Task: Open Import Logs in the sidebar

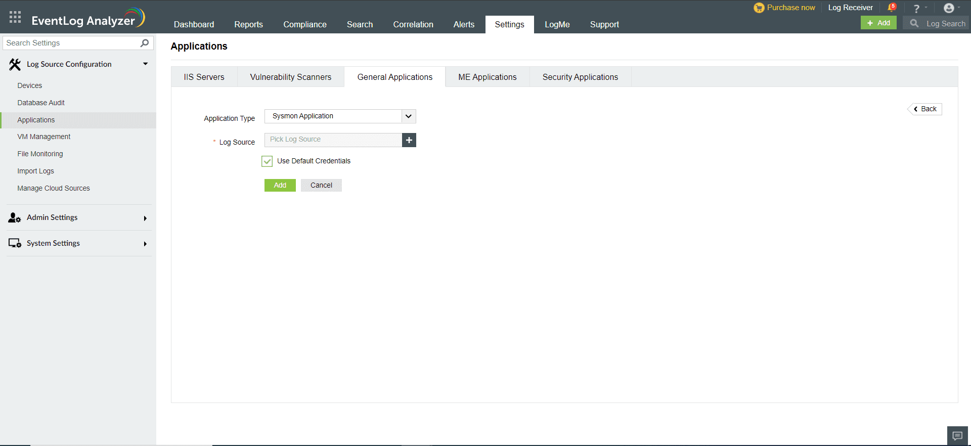Action: (x=35, y=171)
